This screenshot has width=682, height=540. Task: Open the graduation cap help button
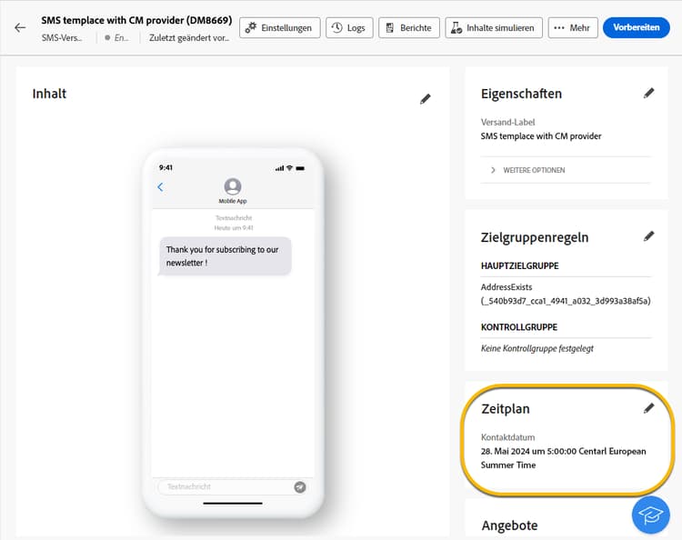(651, 515)
